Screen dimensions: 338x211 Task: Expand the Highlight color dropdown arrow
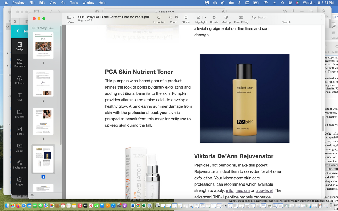pos(205,18)
